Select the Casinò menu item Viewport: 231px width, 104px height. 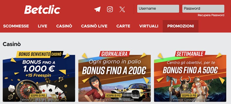tap(64, 26)
